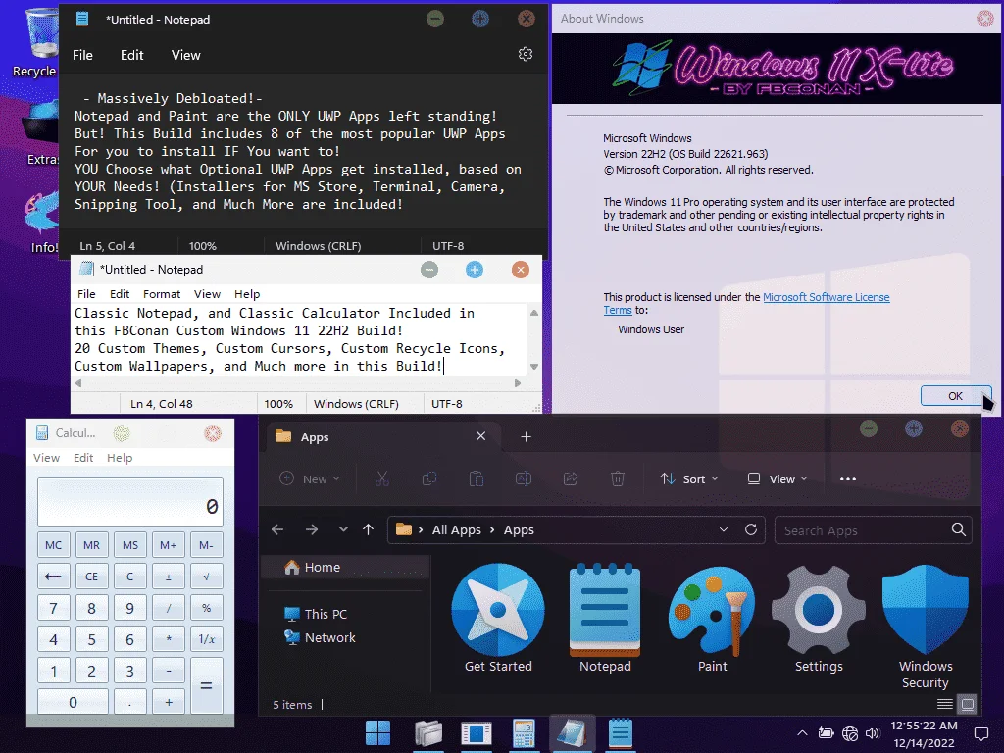The image size is (1004, 753).
Task: Click the Copy icon in Explorer toolbar
Action: (x=429, y=478)
